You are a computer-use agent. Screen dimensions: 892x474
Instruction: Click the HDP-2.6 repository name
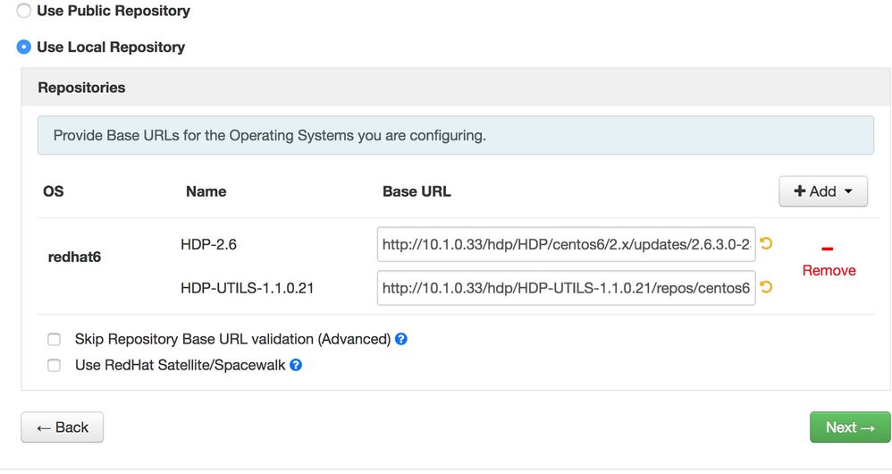[207, 243]
